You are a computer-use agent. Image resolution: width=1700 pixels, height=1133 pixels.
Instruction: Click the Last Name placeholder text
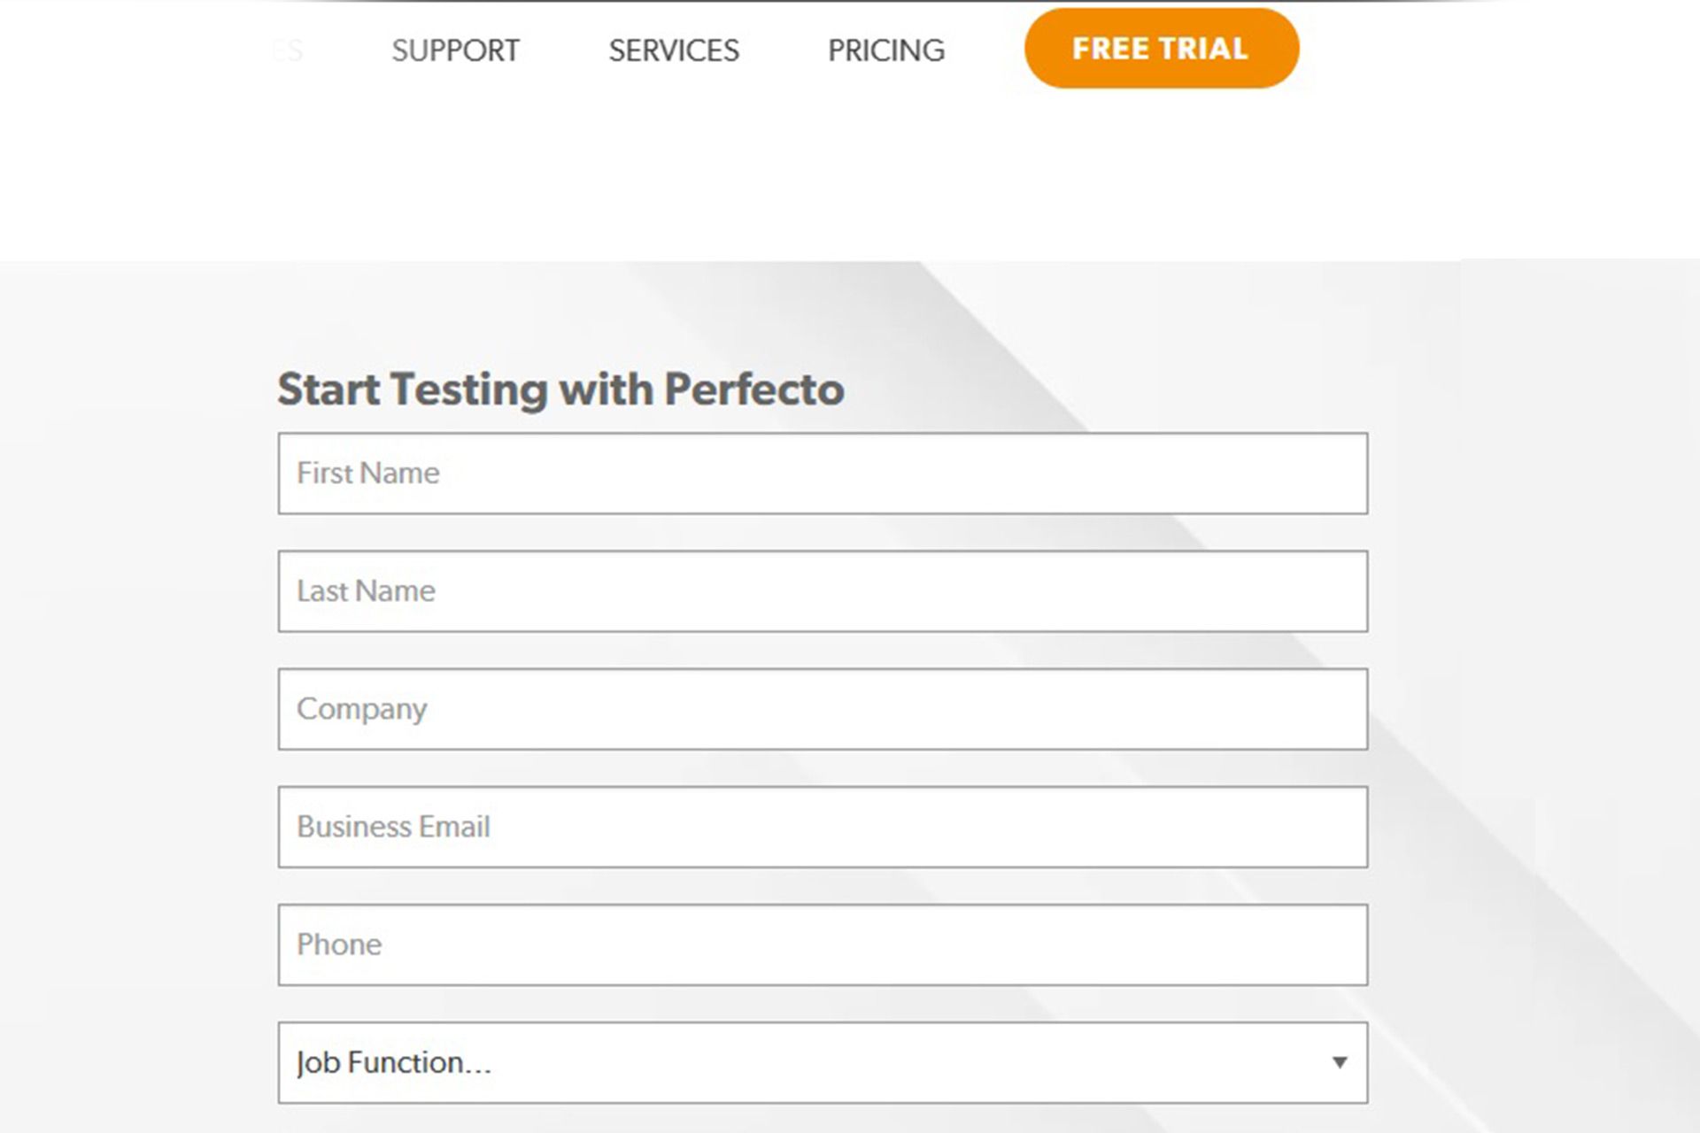(366, 591)
